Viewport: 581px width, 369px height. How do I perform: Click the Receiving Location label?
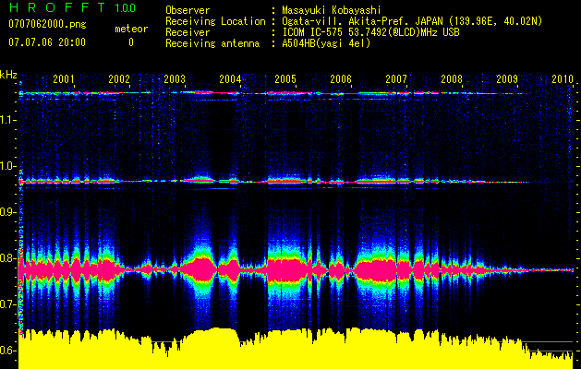(x=215, y=21)
